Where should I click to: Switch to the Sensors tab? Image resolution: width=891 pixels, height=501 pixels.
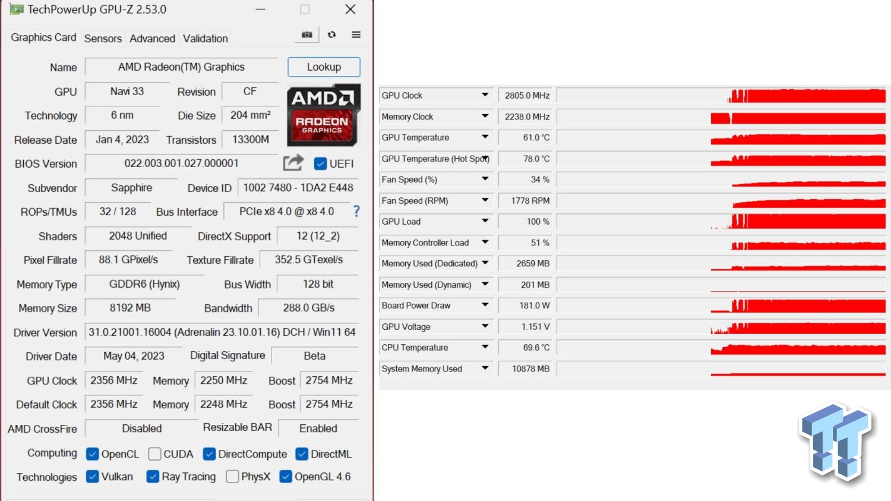[103, 39]
